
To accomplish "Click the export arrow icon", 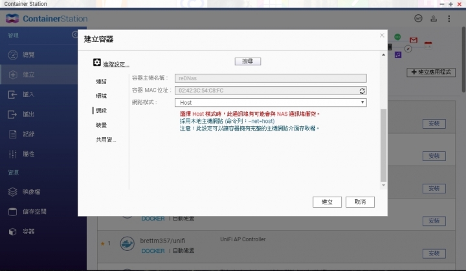I will (x=12, y=114).
